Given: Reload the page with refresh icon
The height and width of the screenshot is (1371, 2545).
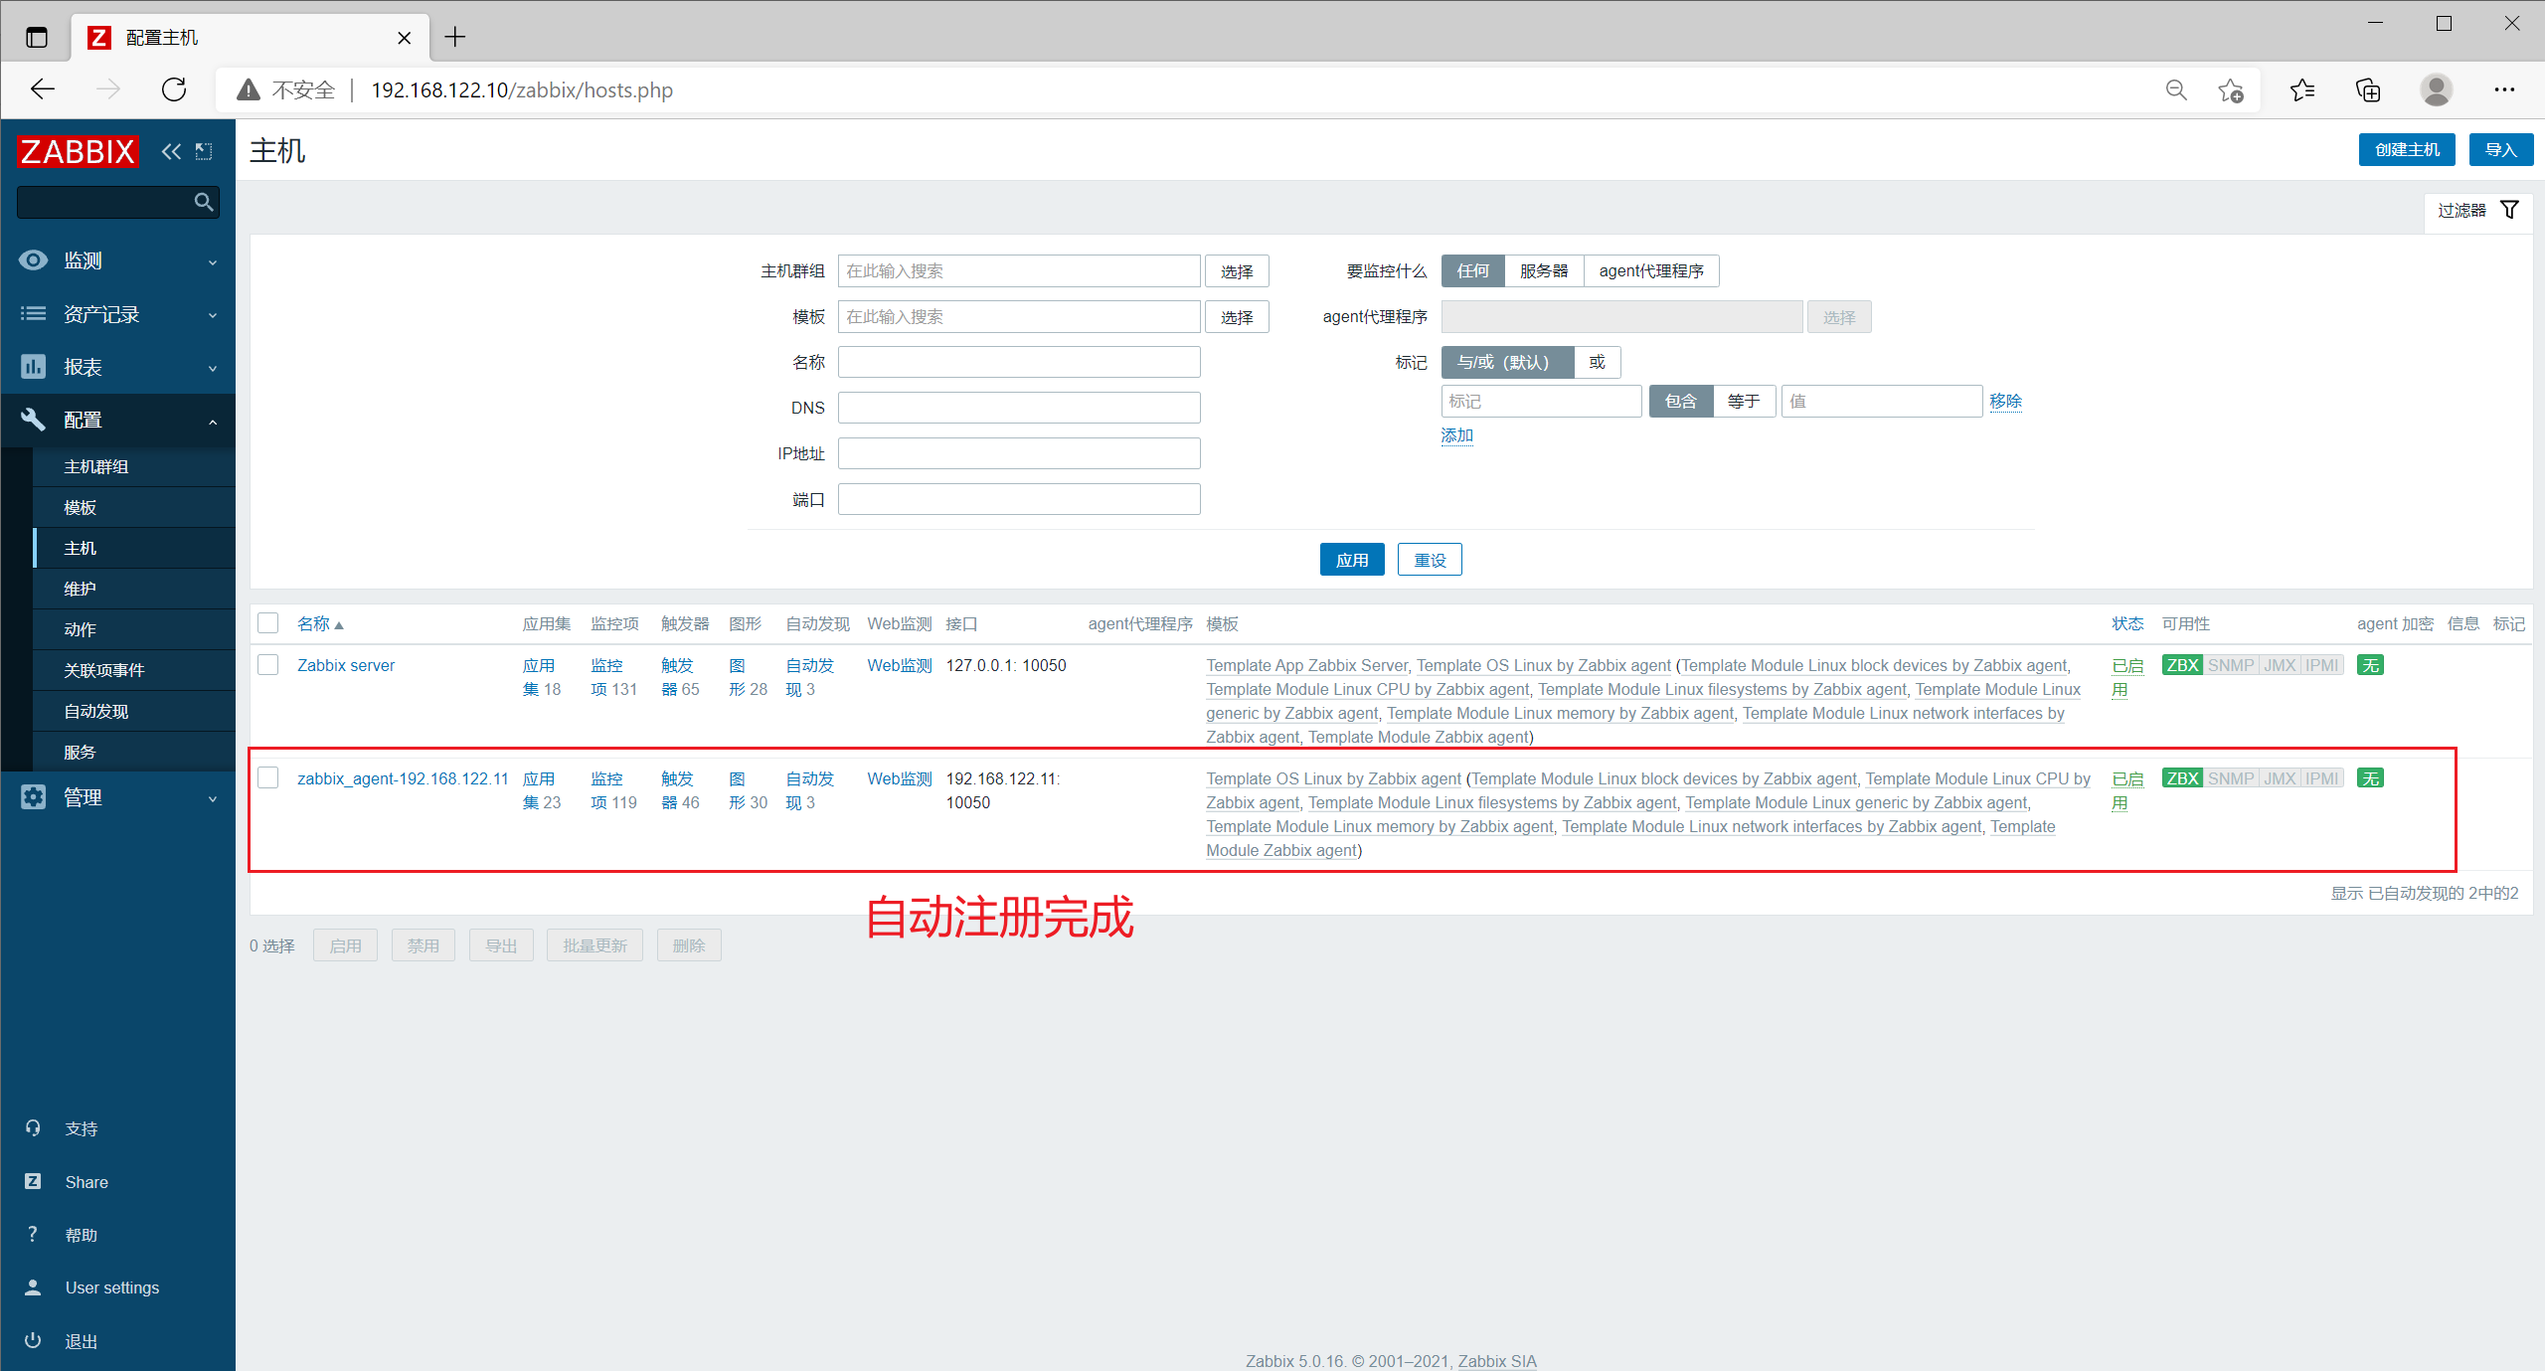Looking at the screenshot, I should 174,89.
